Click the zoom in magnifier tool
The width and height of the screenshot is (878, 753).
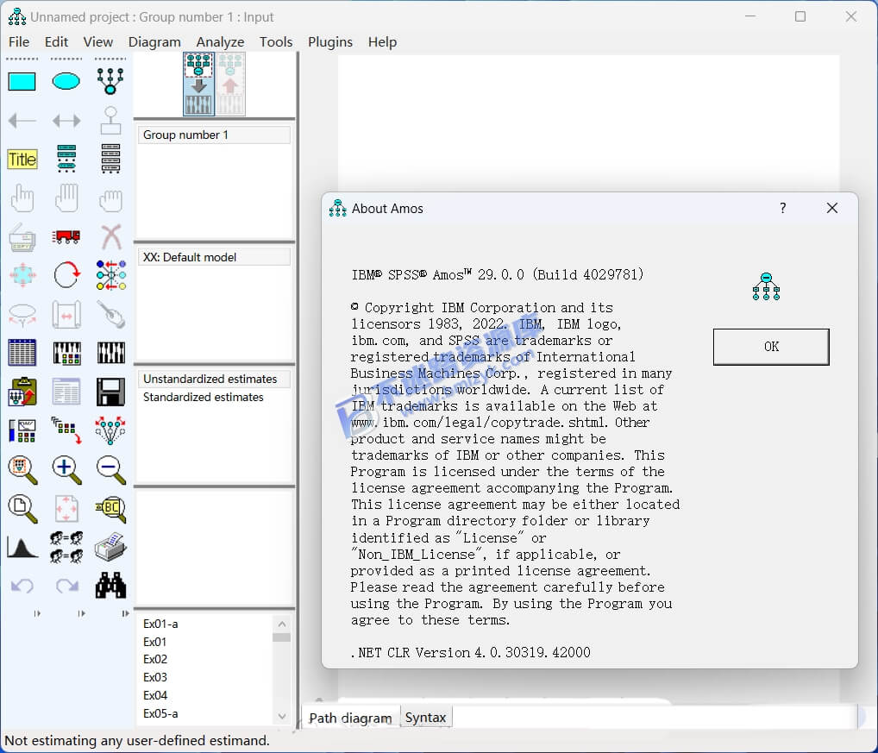point(66,470)
